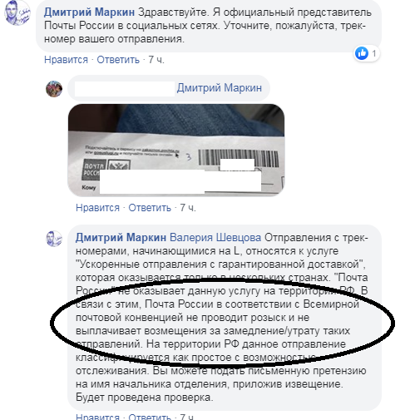Viewport: 405px width, 420px height.
Task: Open Дмитрий Маркин author name in top comment
Action: click(89, 12)
